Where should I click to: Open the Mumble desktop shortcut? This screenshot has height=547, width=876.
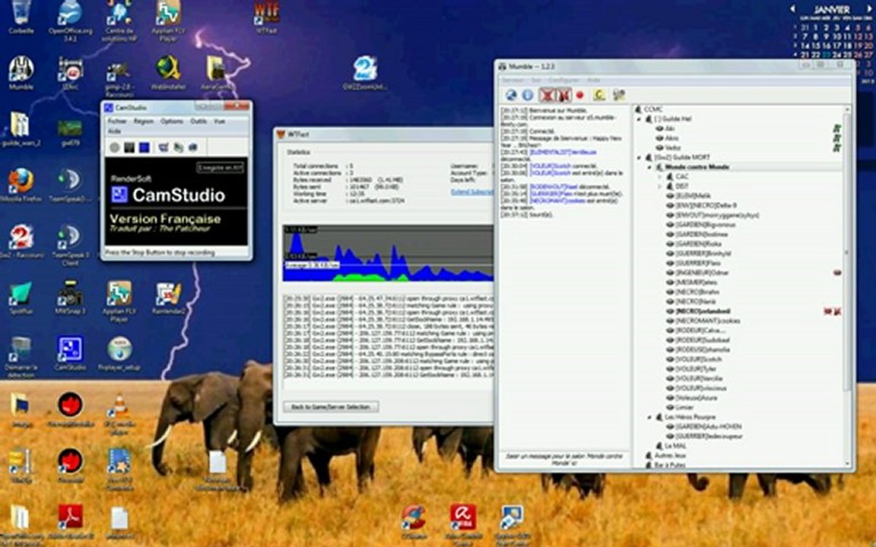click(21, 73)
